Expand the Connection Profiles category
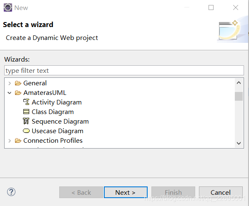 pyautogui.click(x=10, y=141)
